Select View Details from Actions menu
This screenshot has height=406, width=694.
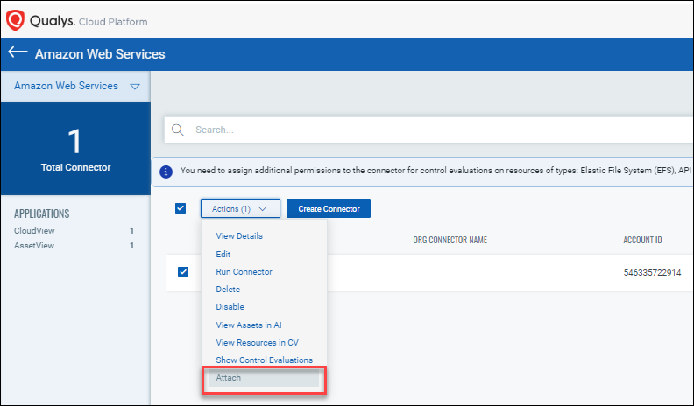(239, 236)
